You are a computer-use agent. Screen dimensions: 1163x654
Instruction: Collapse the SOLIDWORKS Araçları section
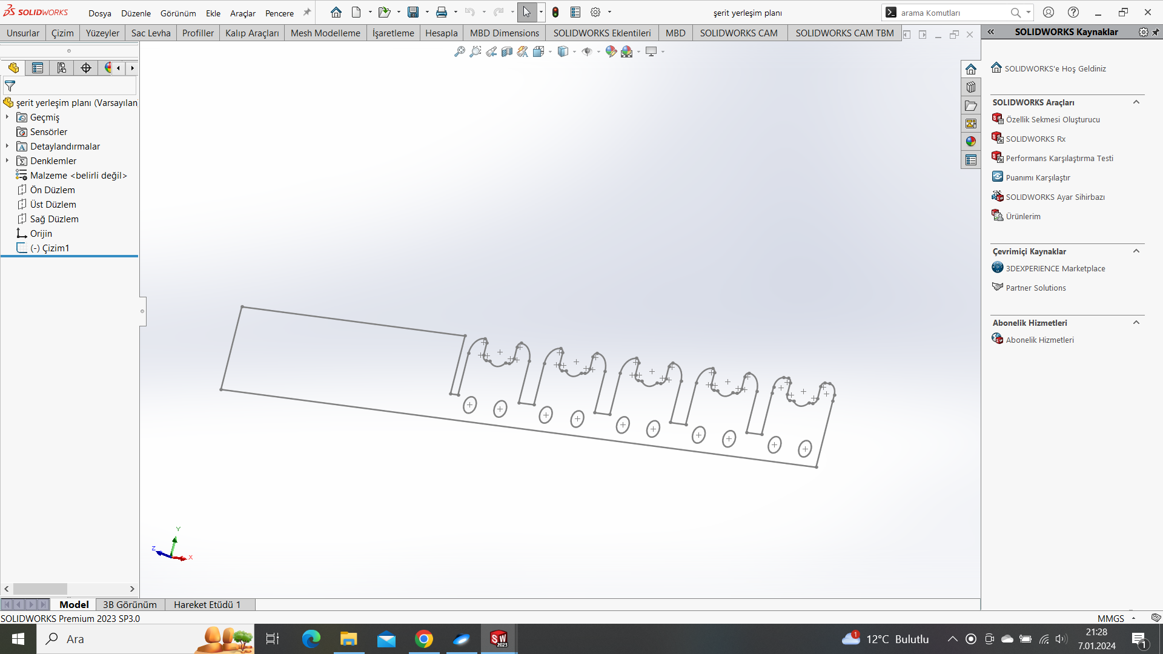click(1136, 102)
